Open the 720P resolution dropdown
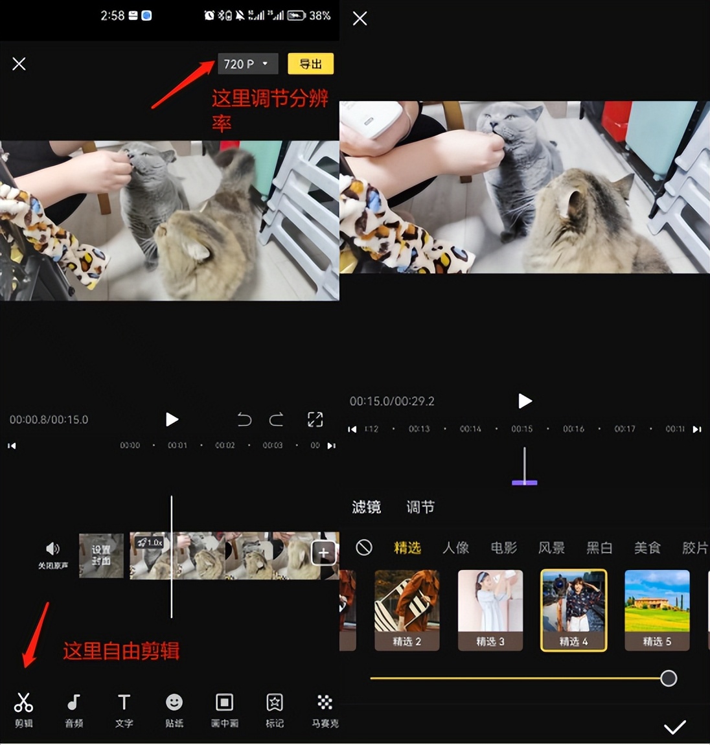Image resolution: width=710 pixels, height=745 pixels. coord(247,63)
